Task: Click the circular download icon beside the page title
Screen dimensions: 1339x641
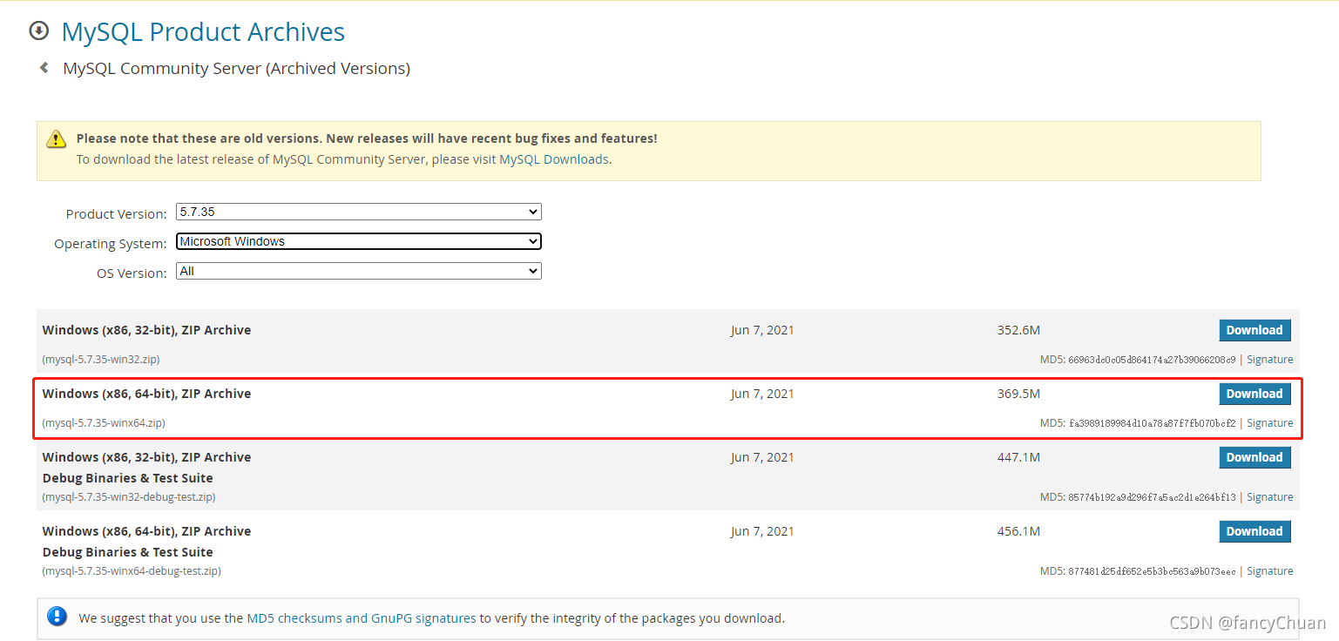Action: tap(38, 30)
